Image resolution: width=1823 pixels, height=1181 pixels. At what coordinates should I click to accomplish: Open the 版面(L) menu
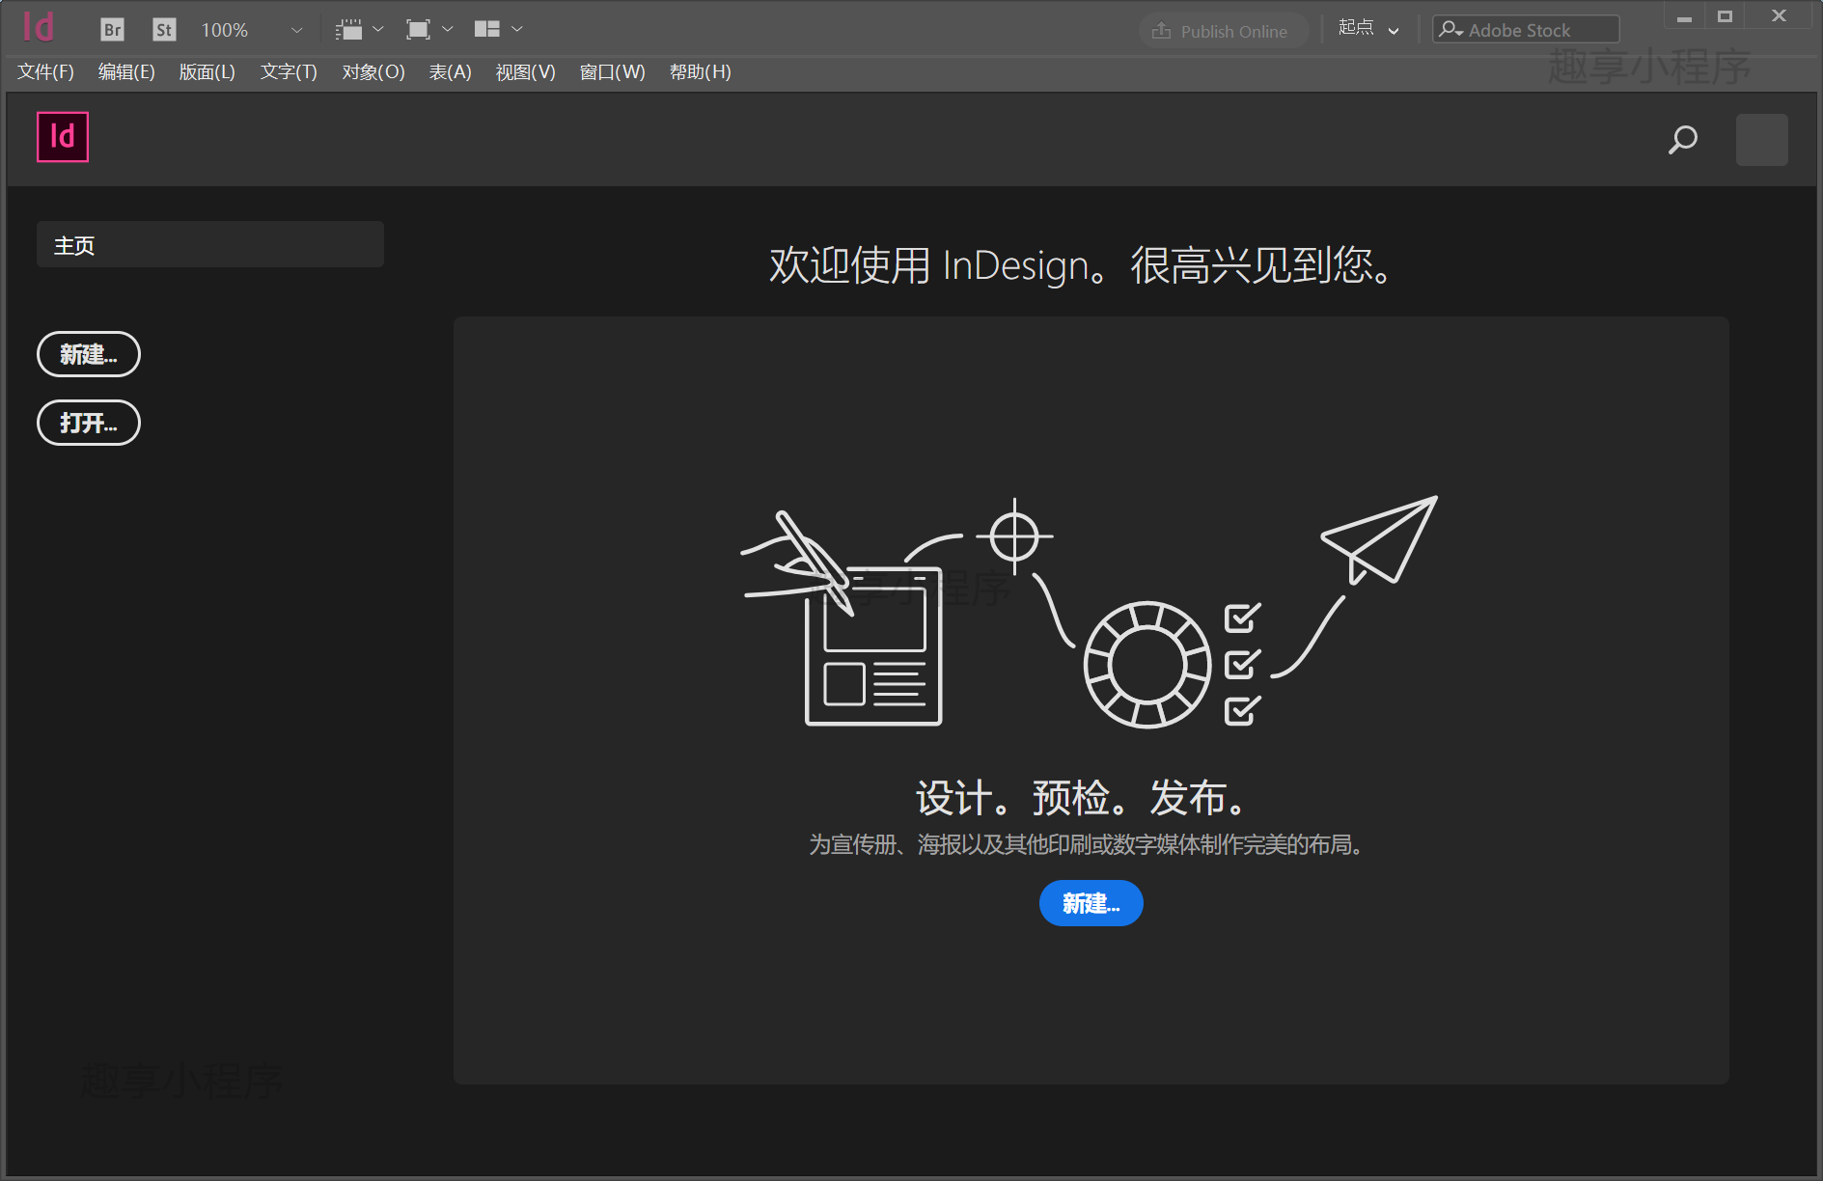tap(207, 72)
